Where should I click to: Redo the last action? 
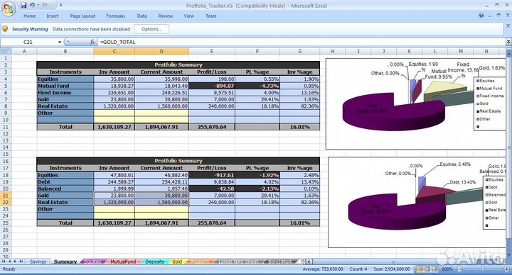(45, 5)
